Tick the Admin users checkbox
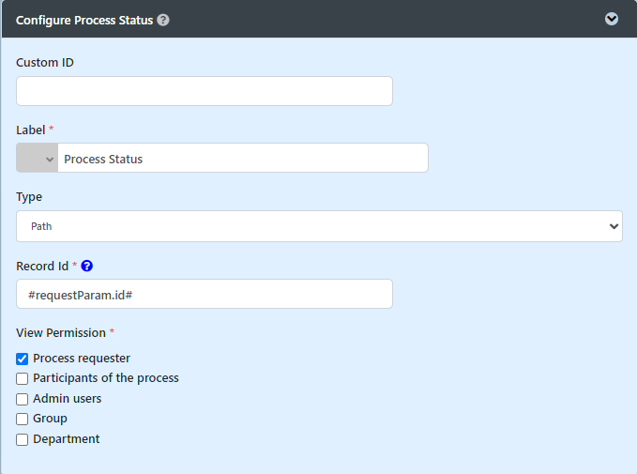Viewport: 637px width, 474px height. click(x=23, y=399)
